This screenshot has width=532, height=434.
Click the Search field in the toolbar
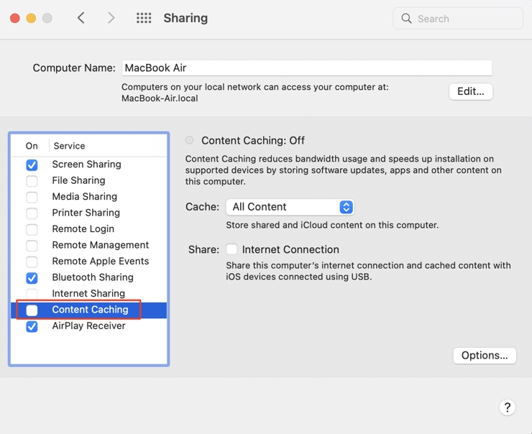point(458,18)
